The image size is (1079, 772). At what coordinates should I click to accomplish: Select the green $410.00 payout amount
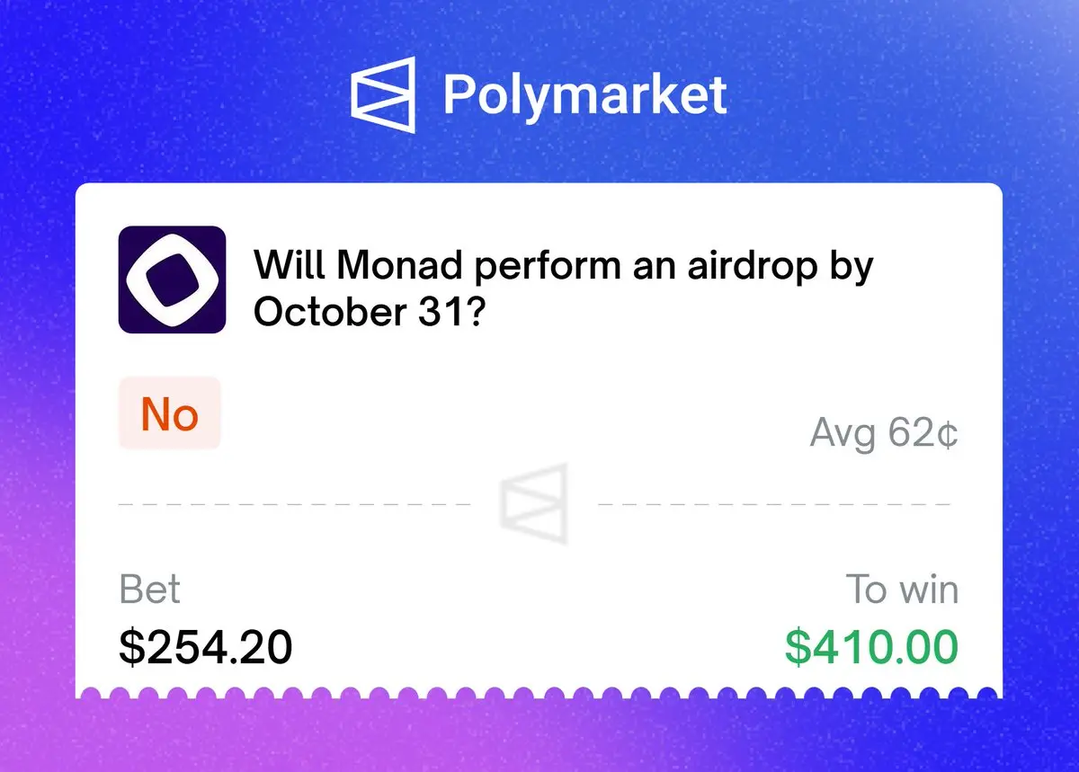click(871, 647)
